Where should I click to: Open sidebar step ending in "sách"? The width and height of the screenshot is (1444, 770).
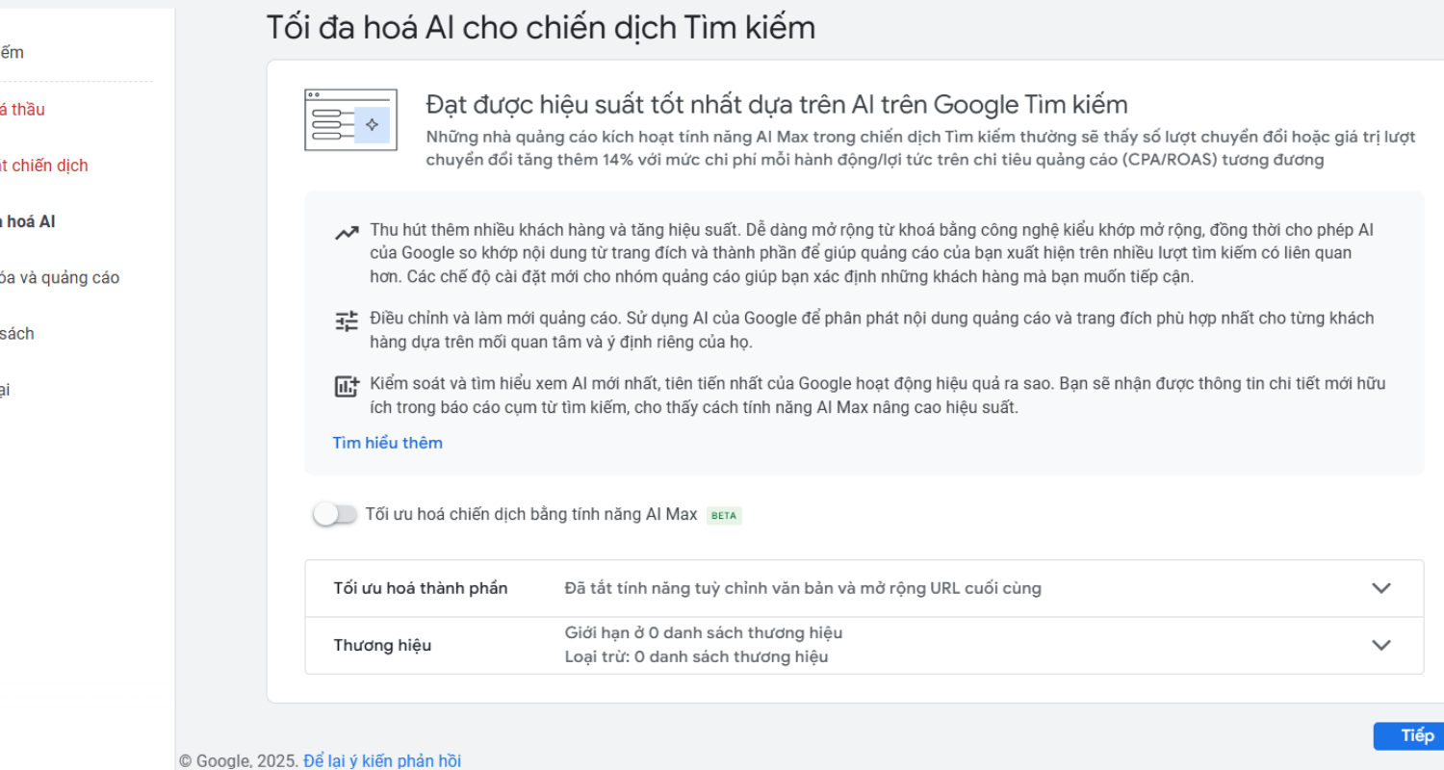tap(17, 333)
